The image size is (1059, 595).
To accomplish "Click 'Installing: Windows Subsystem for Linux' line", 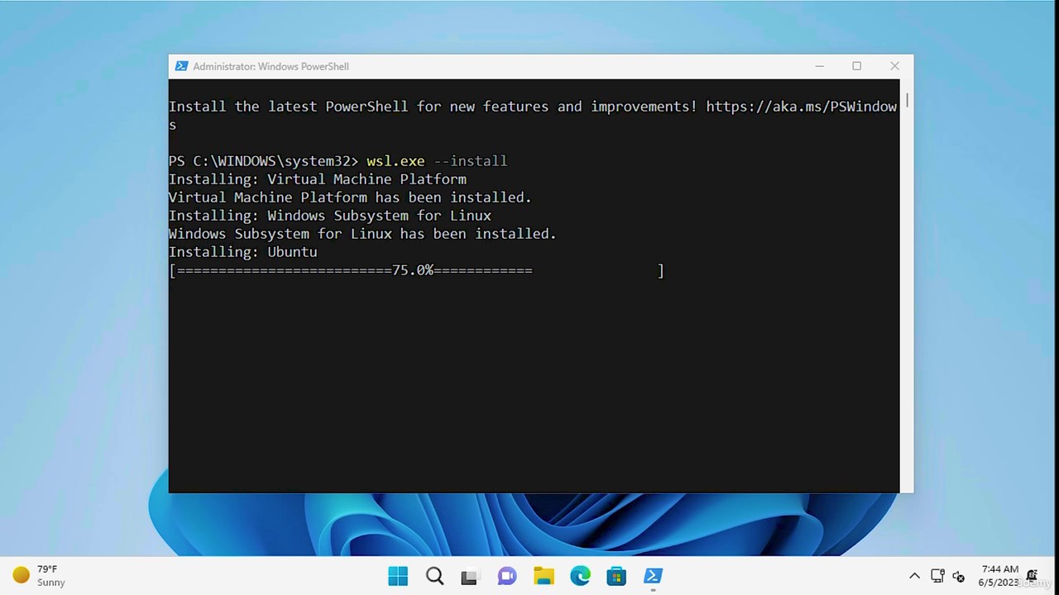I will (x=330, y=216).
